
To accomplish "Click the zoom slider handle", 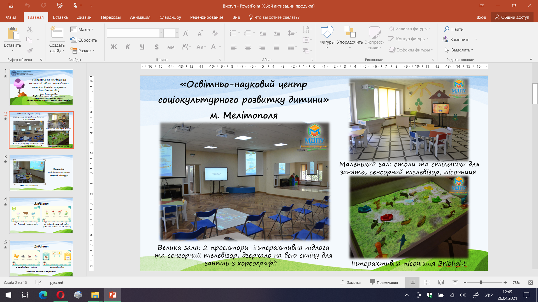I will click(x=481, y=282).
